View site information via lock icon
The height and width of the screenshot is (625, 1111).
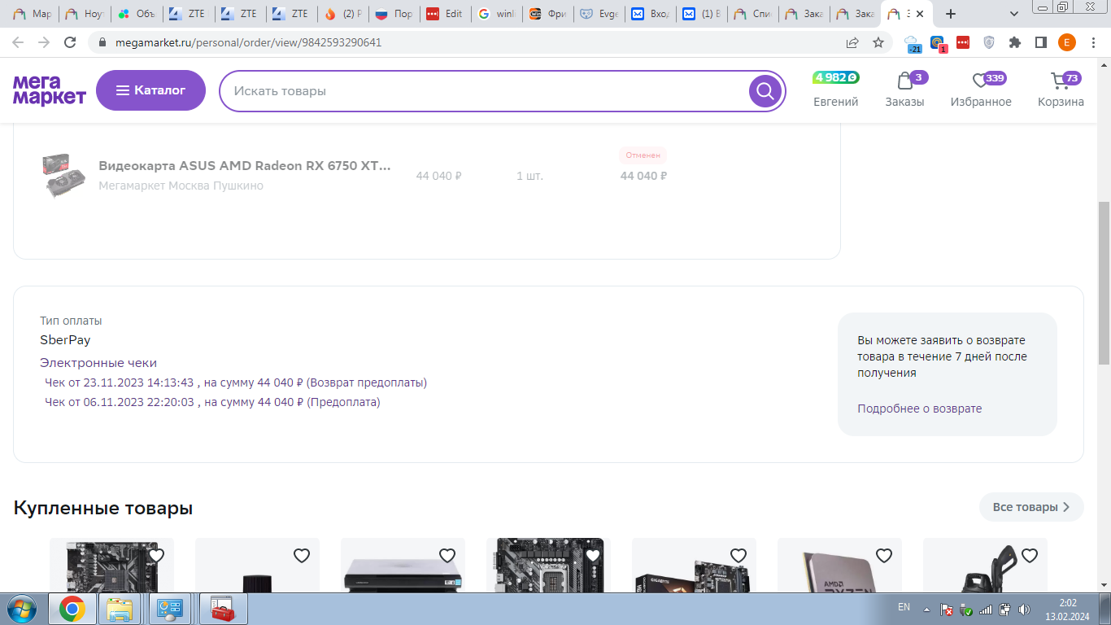point(102,42)
